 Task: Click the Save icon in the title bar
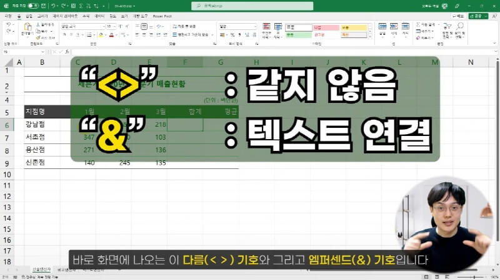(44, 6)
